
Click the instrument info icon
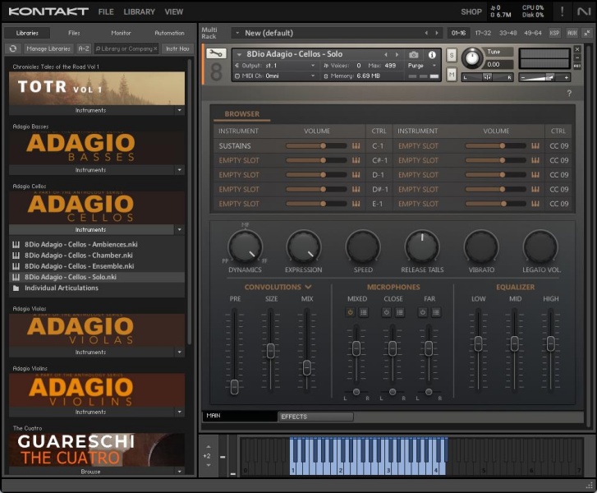point(432,54)
